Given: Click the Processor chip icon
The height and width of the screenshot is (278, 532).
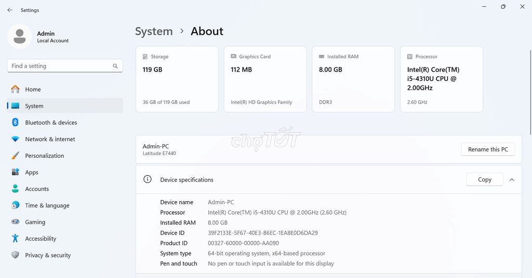Looking at the screenshot, I should [410, 57].
